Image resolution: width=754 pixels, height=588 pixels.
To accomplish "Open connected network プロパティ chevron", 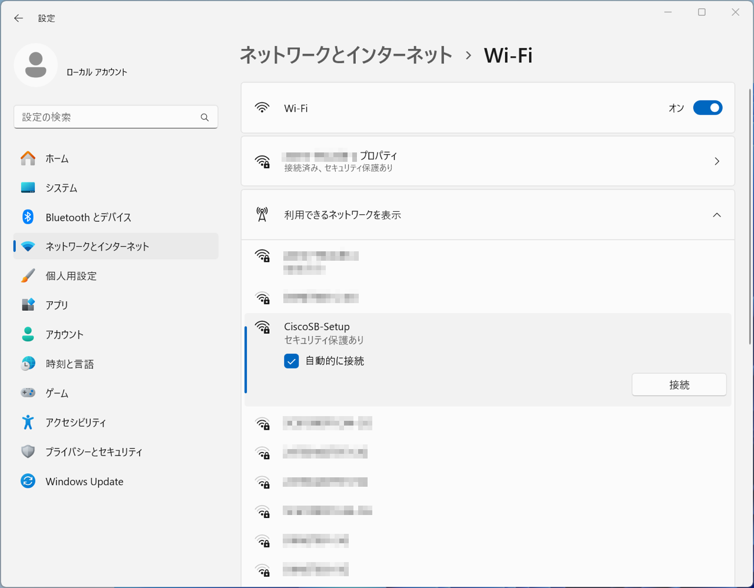I will click(x=717, y=161).
